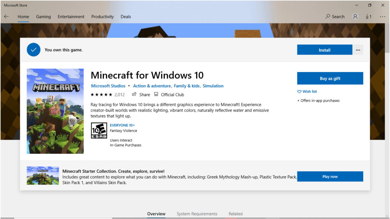390x219 pixels.
Task: Select the System Requirements tab
Action: (x=197, y=214)
